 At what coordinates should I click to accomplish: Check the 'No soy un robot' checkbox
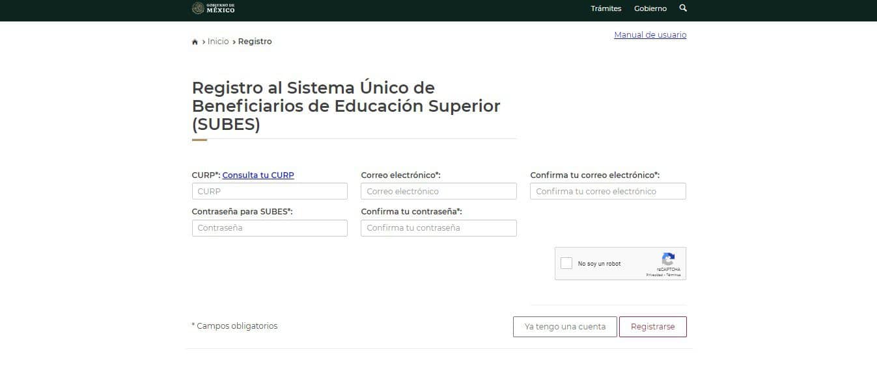click(566, 263)
